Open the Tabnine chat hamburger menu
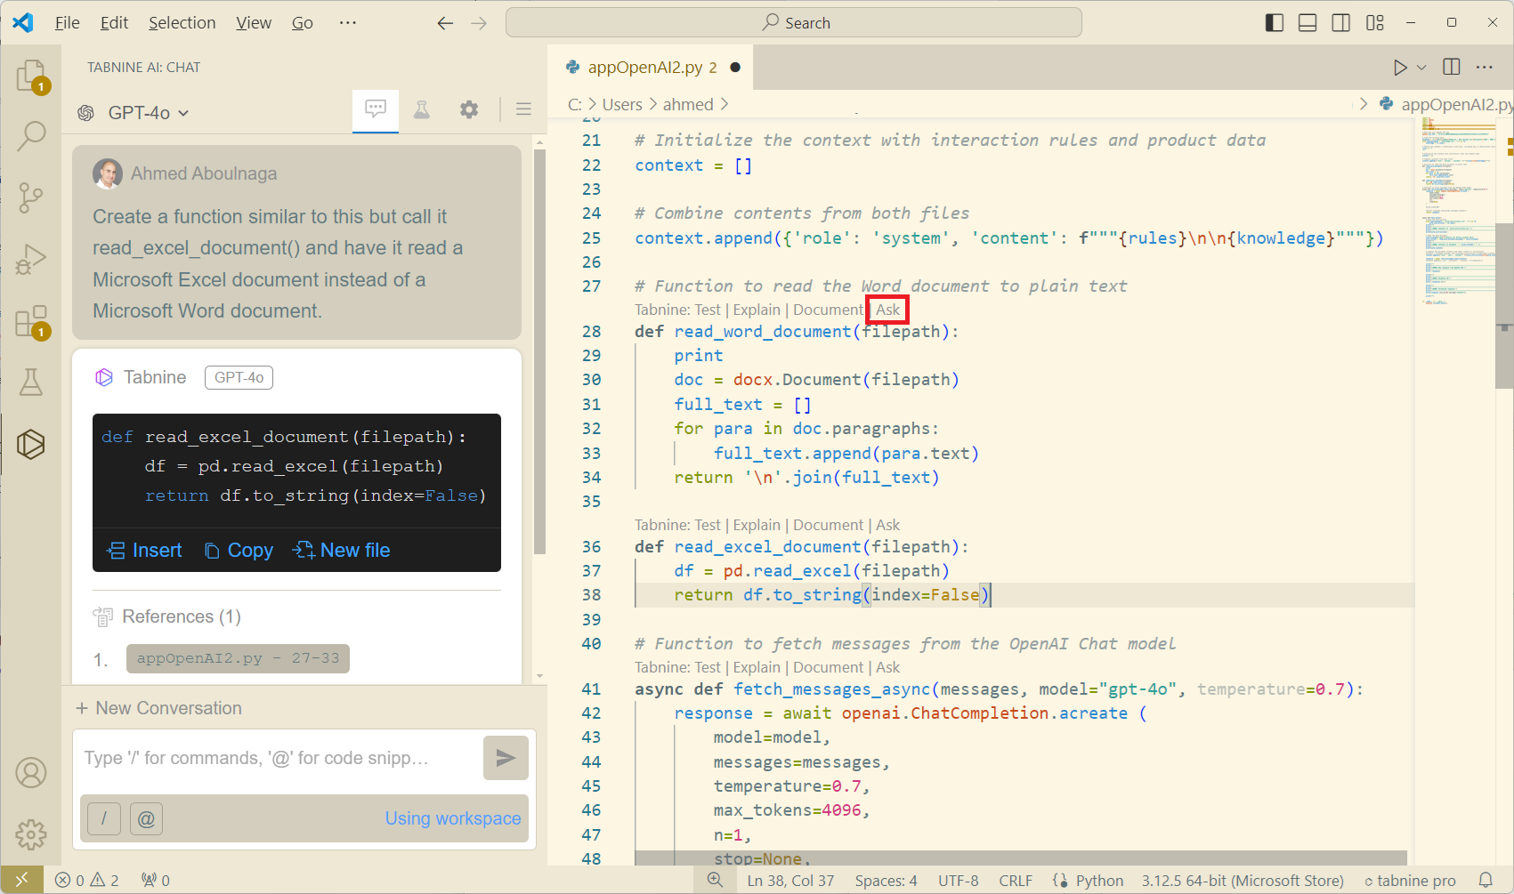The image size is (1514, 894). [x=523, y=109]
